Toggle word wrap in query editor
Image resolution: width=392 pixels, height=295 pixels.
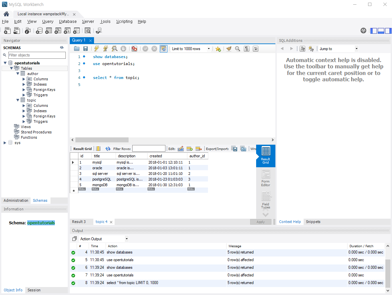tap(255, 49)
